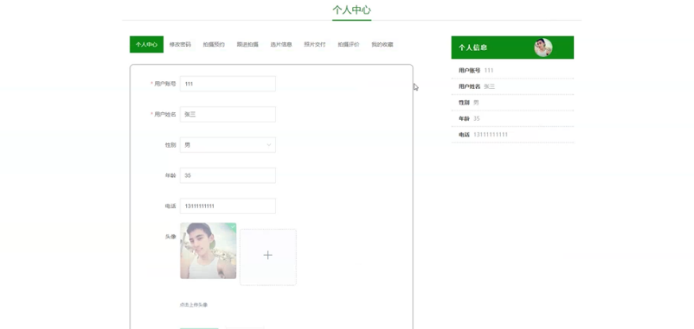Click the round avatar in 个人信息 header

click(x=543, y=47)
